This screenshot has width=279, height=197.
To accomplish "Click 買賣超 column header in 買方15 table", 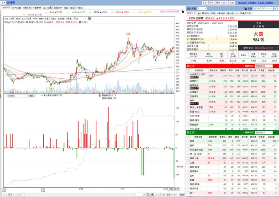I will pos(223,70).
